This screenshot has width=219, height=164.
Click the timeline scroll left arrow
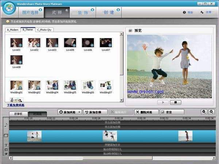[x=11, y=158]
